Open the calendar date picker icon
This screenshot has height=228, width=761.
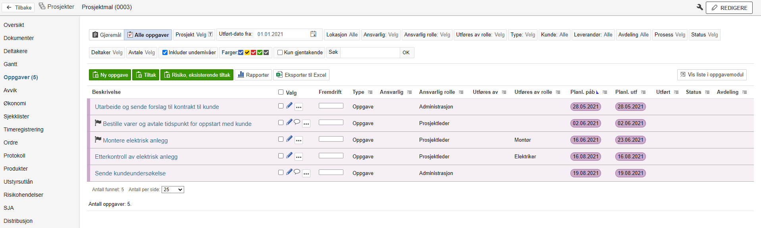pyautogui.click(x=313, y=34)
